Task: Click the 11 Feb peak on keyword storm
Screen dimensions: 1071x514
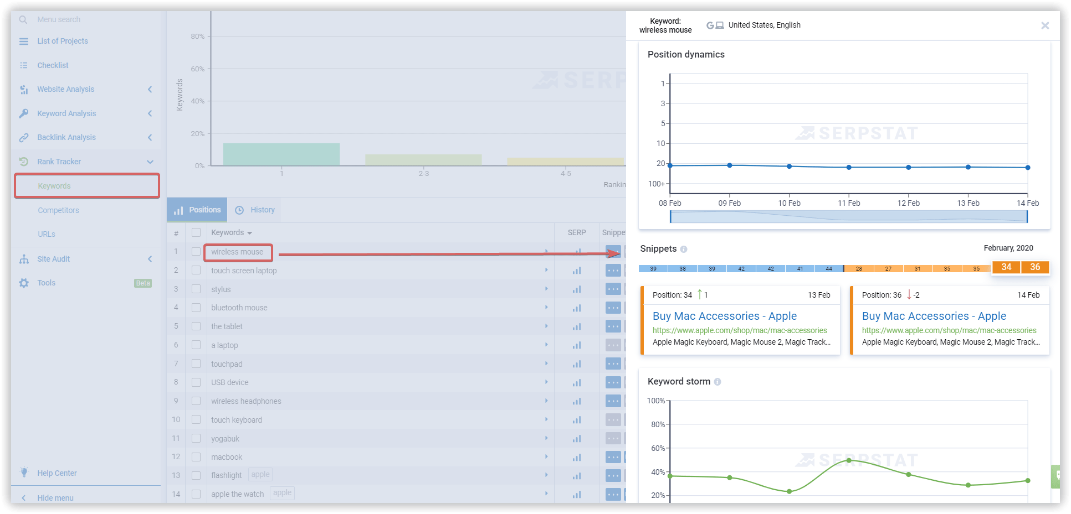Action: [849, 460]
